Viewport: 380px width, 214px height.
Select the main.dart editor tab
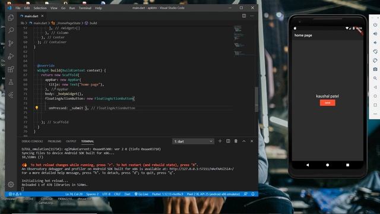31,16
